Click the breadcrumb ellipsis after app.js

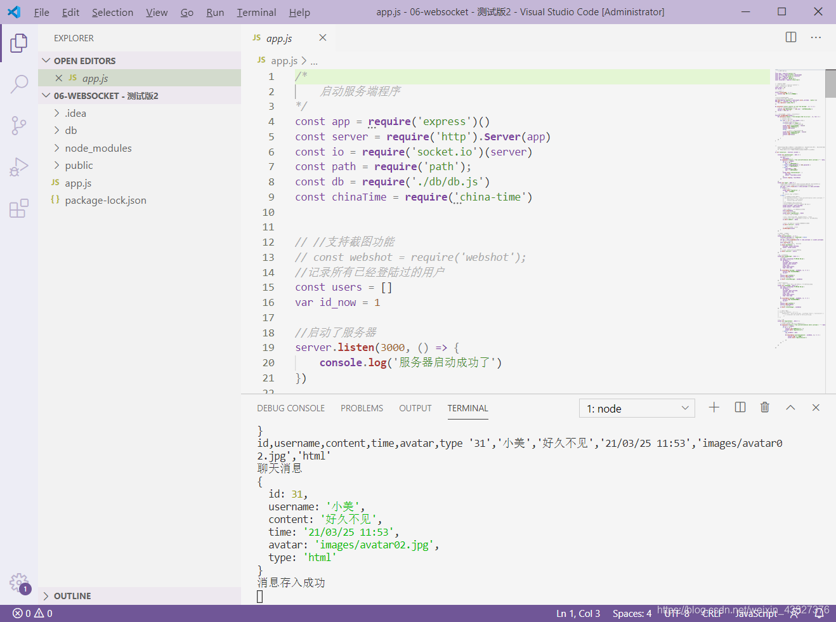(x=314, y=61)
